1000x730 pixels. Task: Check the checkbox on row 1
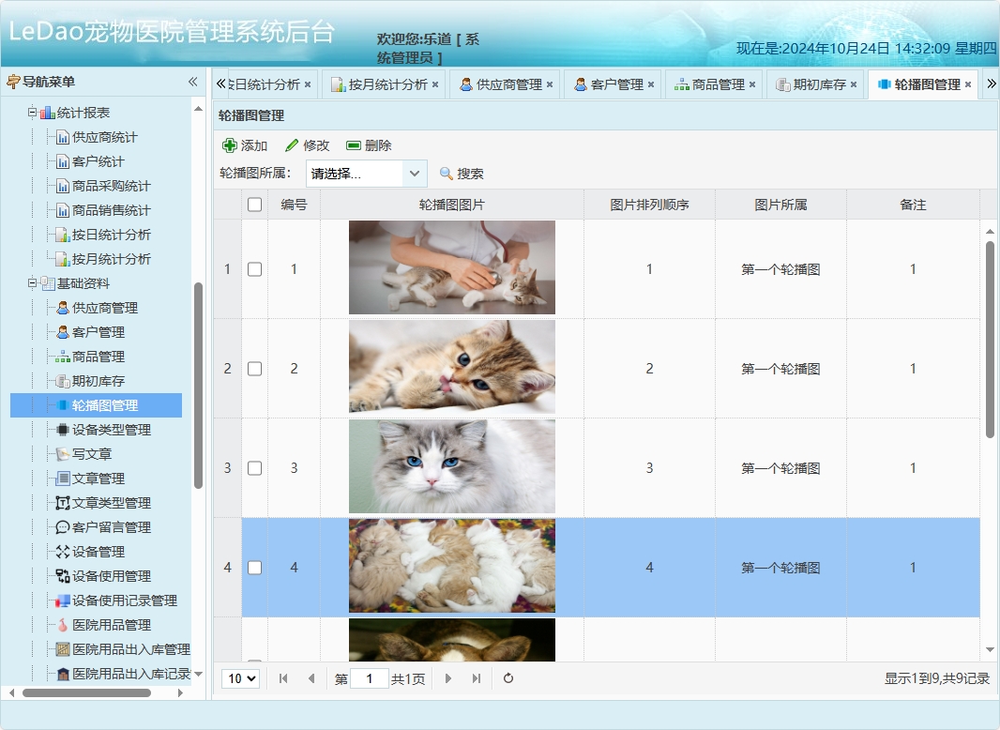[x=253, y=266]
